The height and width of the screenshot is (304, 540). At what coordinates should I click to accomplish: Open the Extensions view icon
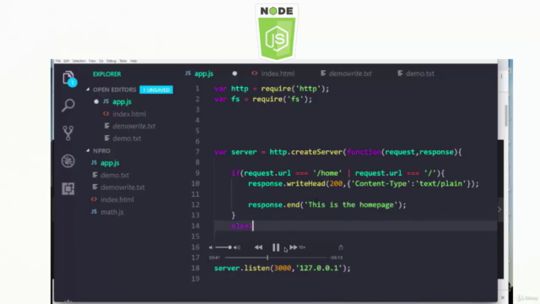[68, 188]
